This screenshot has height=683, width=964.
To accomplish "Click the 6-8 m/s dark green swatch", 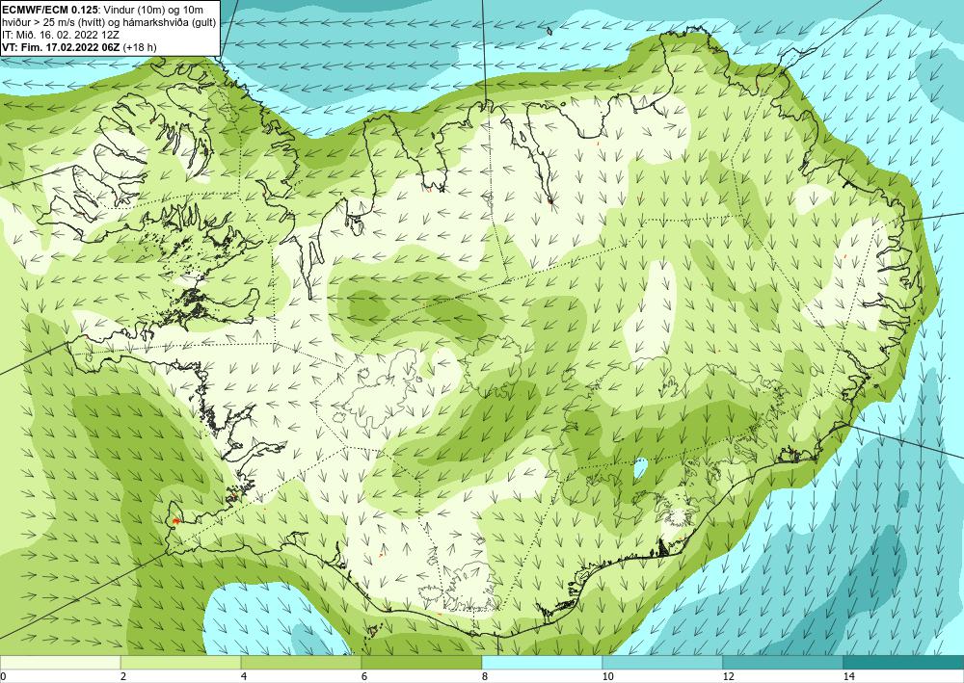I will (422, 662).
